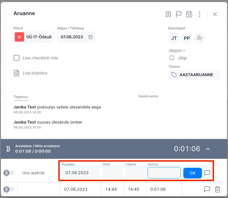
Task: Click the bookmark add icon in header
Action: (168, 14)
